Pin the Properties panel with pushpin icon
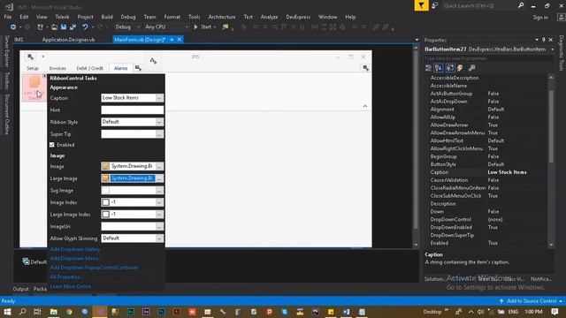The image size is (566, 318). tap(544, 40)
